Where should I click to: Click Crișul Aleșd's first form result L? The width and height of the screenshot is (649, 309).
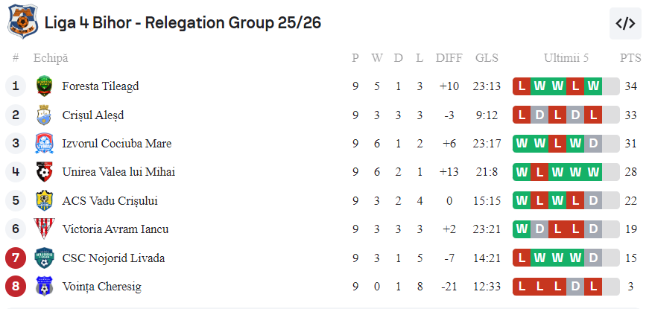[x=522, y=115]
